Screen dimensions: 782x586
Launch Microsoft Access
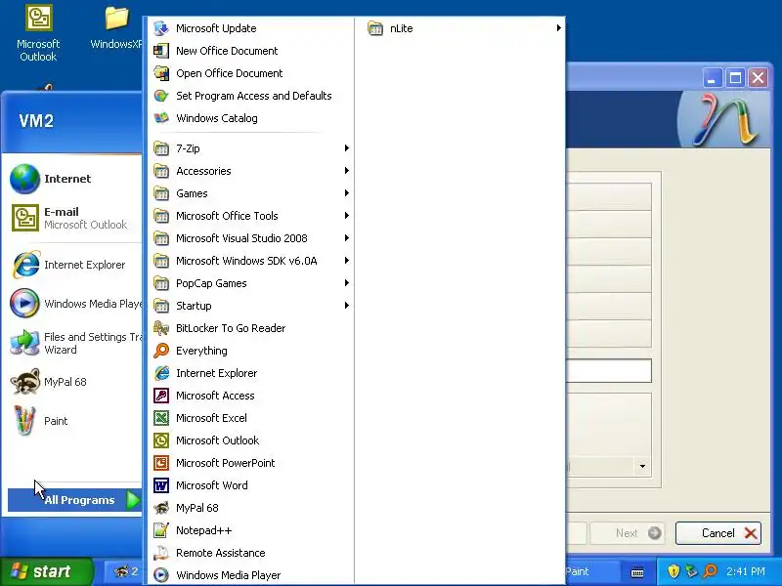pyautogui.click(x=251, y=396)
